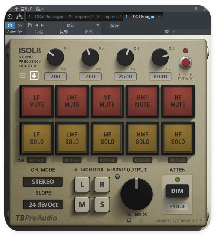Screen dimensions: 216x236
Task: Click the large OUTPUT knob
Action: coord(136,194)
